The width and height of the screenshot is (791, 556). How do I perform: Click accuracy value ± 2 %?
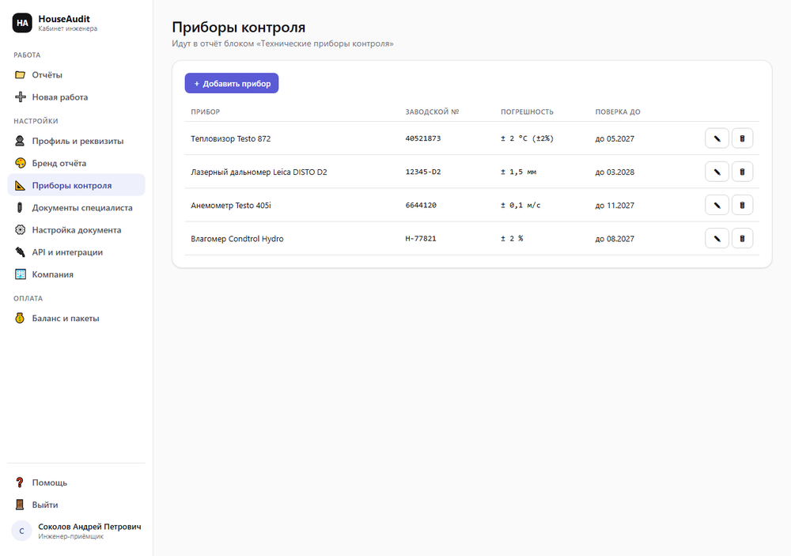pos(512,238)
